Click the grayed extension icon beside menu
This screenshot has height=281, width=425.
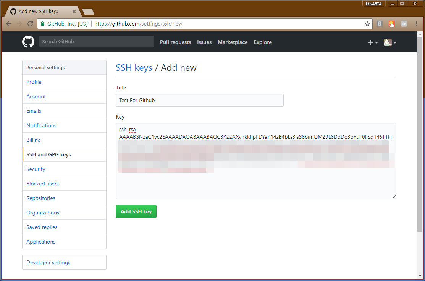(404, 24)
